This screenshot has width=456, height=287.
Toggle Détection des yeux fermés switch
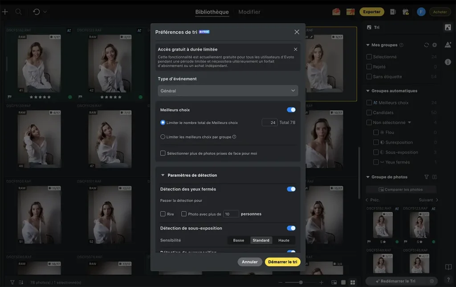[291, 189]
